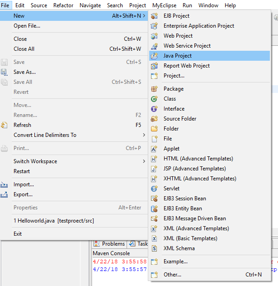Click the Java Project icon
This screenshot has width=278, height=286.
(x=154, y=56)
